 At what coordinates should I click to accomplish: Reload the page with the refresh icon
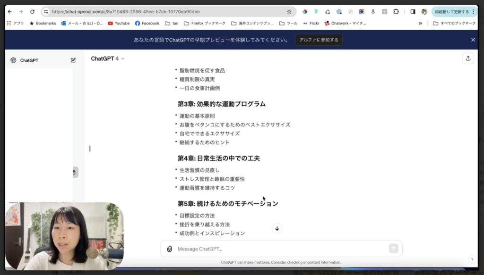(x=32, y=11)
